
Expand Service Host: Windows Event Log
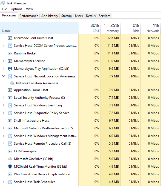(x=4, y=105)
